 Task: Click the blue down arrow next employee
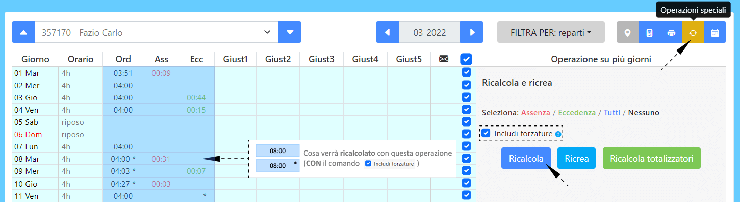click(x=290, y=32)
